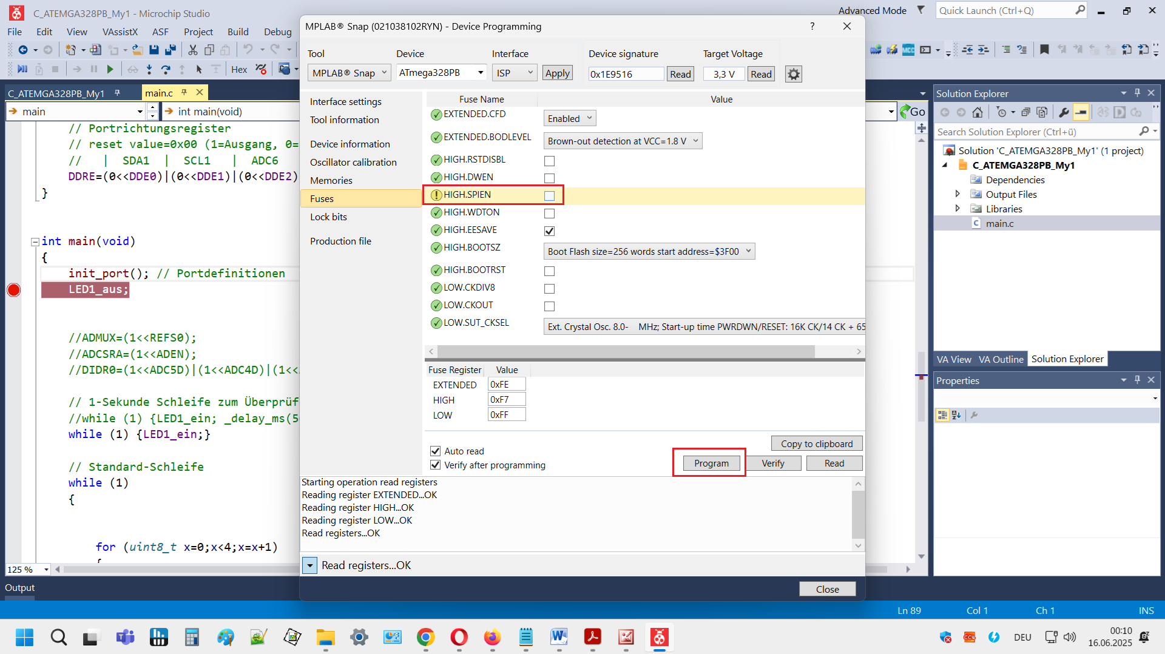The width and height of the screenshot is (1165, 654).
Task: Click the Save All toolbar icon
Action: [x=171, y=50]
